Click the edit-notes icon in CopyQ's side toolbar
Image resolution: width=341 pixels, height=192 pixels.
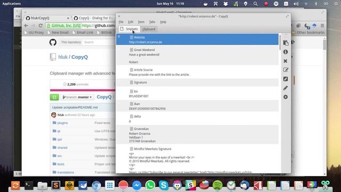(x=286, y=70)
